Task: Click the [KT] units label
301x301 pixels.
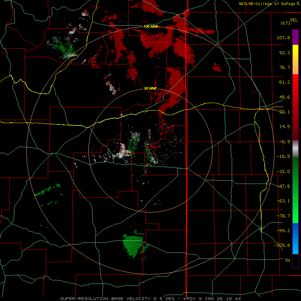Action: 286,23
